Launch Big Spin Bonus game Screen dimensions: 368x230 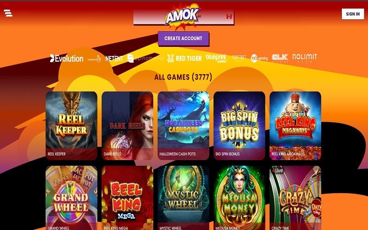[239, 126]
